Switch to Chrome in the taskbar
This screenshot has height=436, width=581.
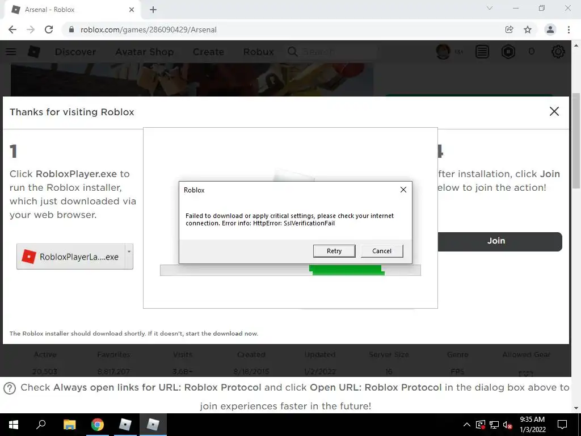(98, 425)
